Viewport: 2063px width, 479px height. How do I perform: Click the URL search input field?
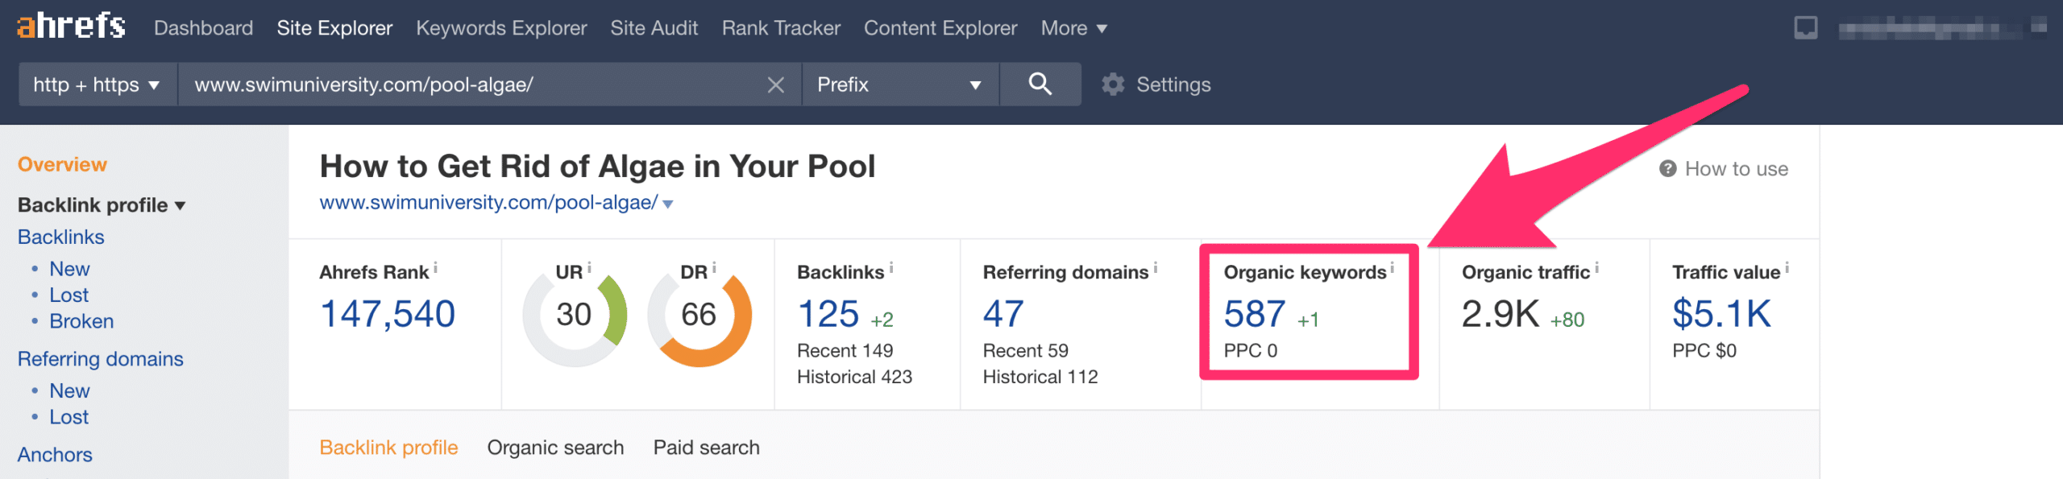(471, 85)
